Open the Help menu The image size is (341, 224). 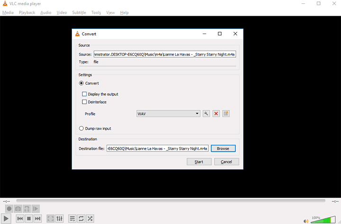(125, 13)
